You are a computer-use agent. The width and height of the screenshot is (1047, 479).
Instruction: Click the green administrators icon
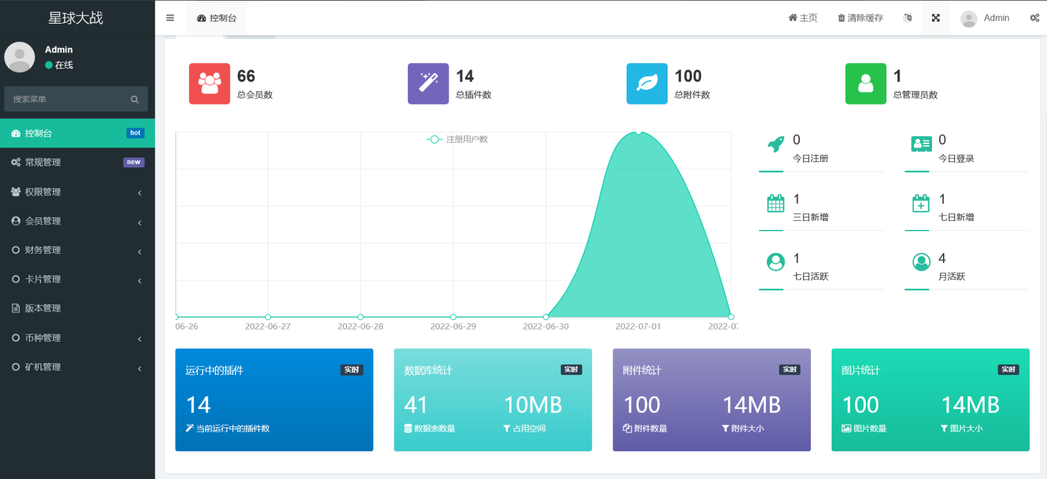865,84
